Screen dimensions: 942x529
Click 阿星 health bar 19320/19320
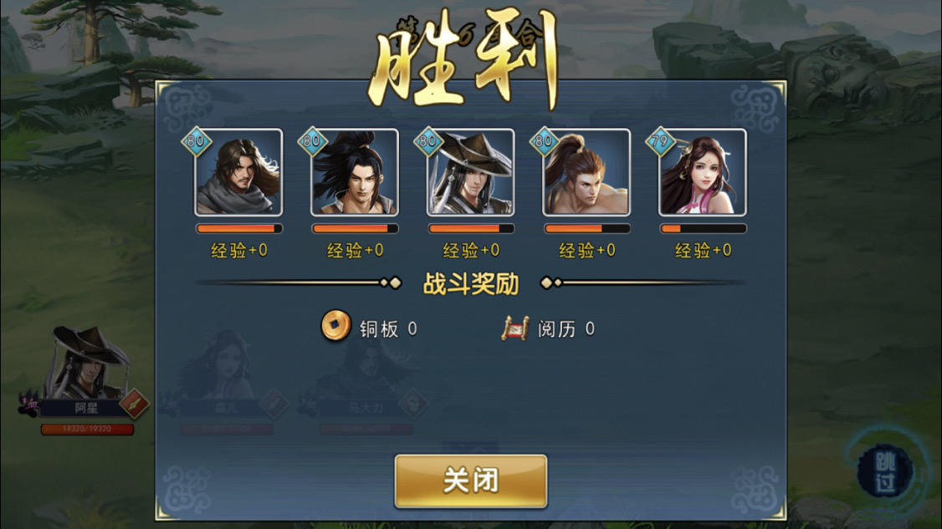[87, 429]
